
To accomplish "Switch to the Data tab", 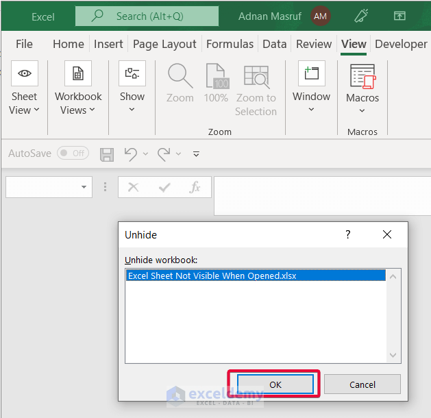I will 274,44.
